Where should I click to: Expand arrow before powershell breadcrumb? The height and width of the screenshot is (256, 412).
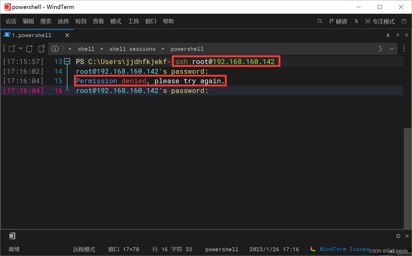point(163,49)
